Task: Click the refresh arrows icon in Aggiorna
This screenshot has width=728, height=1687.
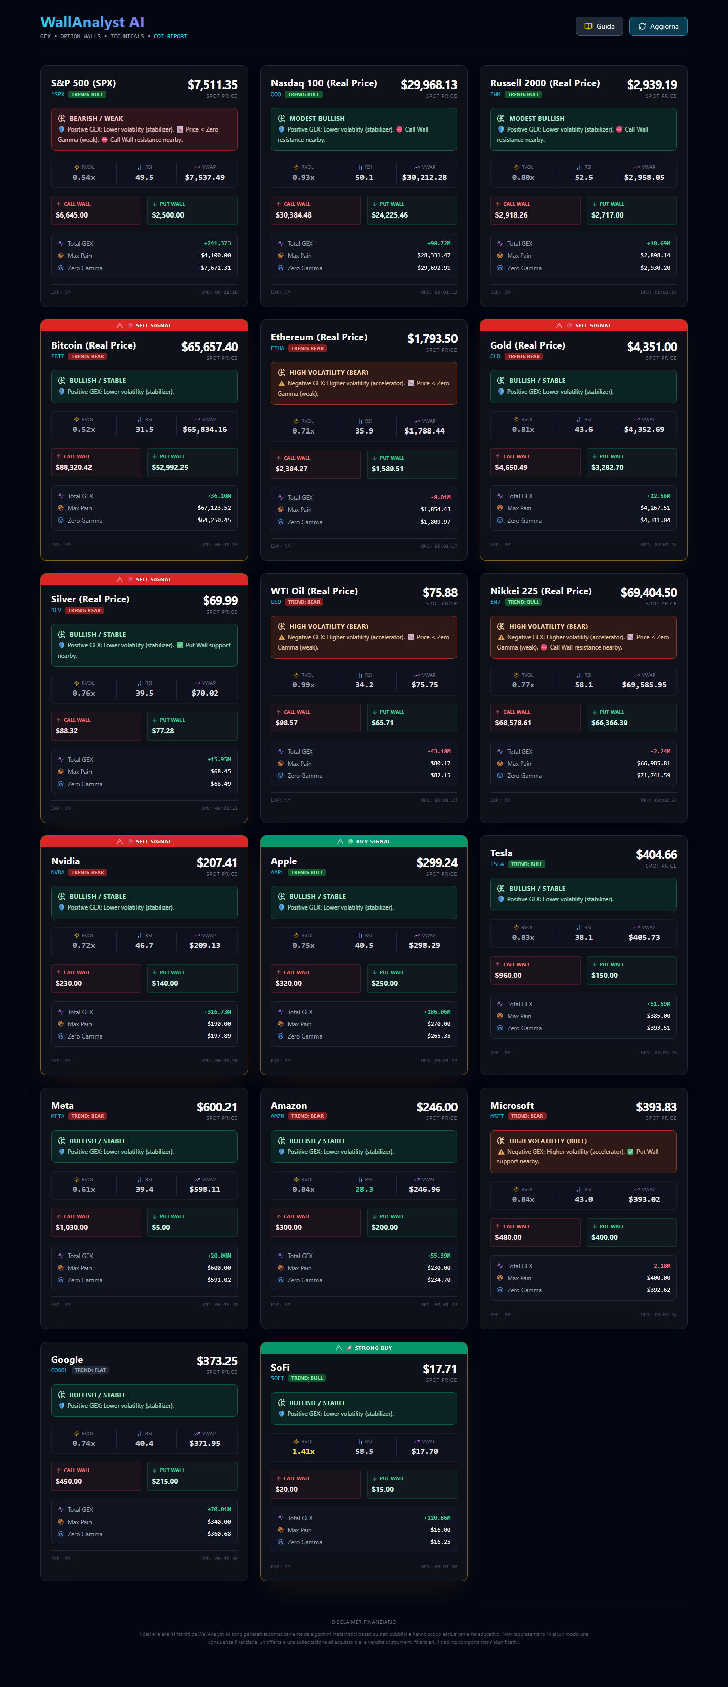Action: pyautogui.click(x=642, y=26)
